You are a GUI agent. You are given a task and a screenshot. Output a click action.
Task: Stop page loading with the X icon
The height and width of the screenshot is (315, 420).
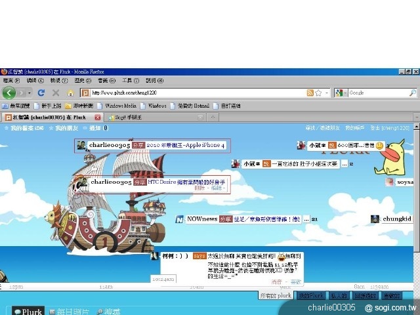[55, 93]
